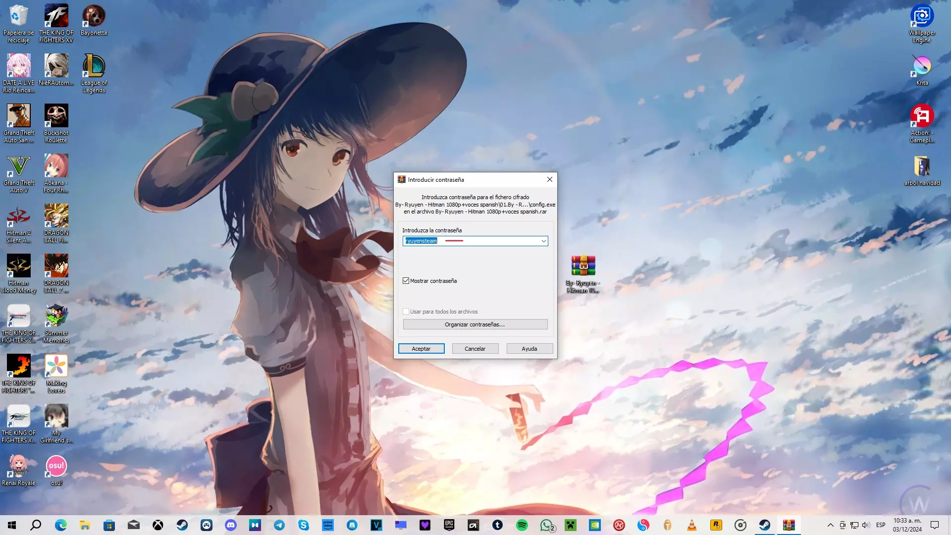
Task: Select the By-Ryuyen Hitman RAR file
Action: pyautogui.click(x=583, y=273)
